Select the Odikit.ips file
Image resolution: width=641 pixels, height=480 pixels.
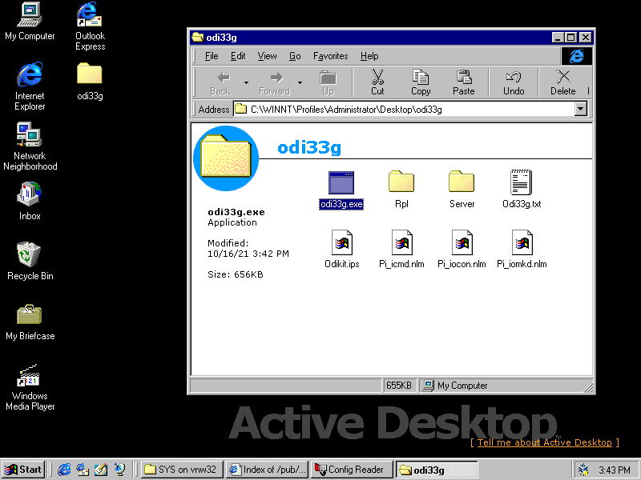coord(342,250)
